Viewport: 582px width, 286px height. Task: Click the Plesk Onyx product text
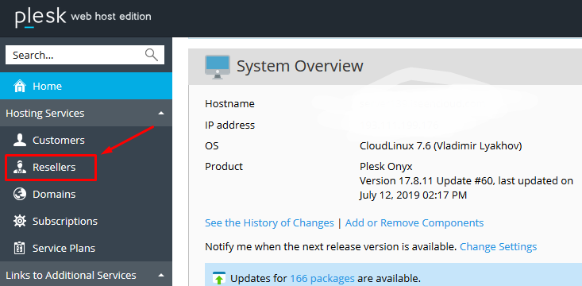386,166
